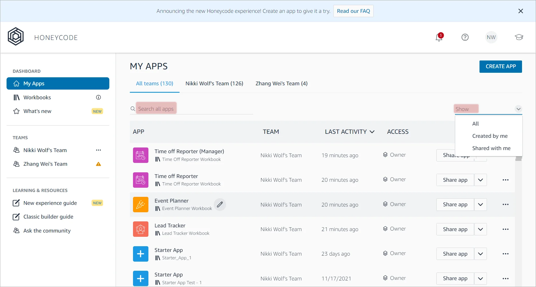Open the NW user profile avatar
536x287 pixels.
tap(491, 37)
